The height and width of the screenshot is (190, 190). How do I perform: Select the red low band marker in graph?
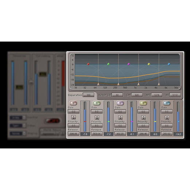click(x=88, y=64)
